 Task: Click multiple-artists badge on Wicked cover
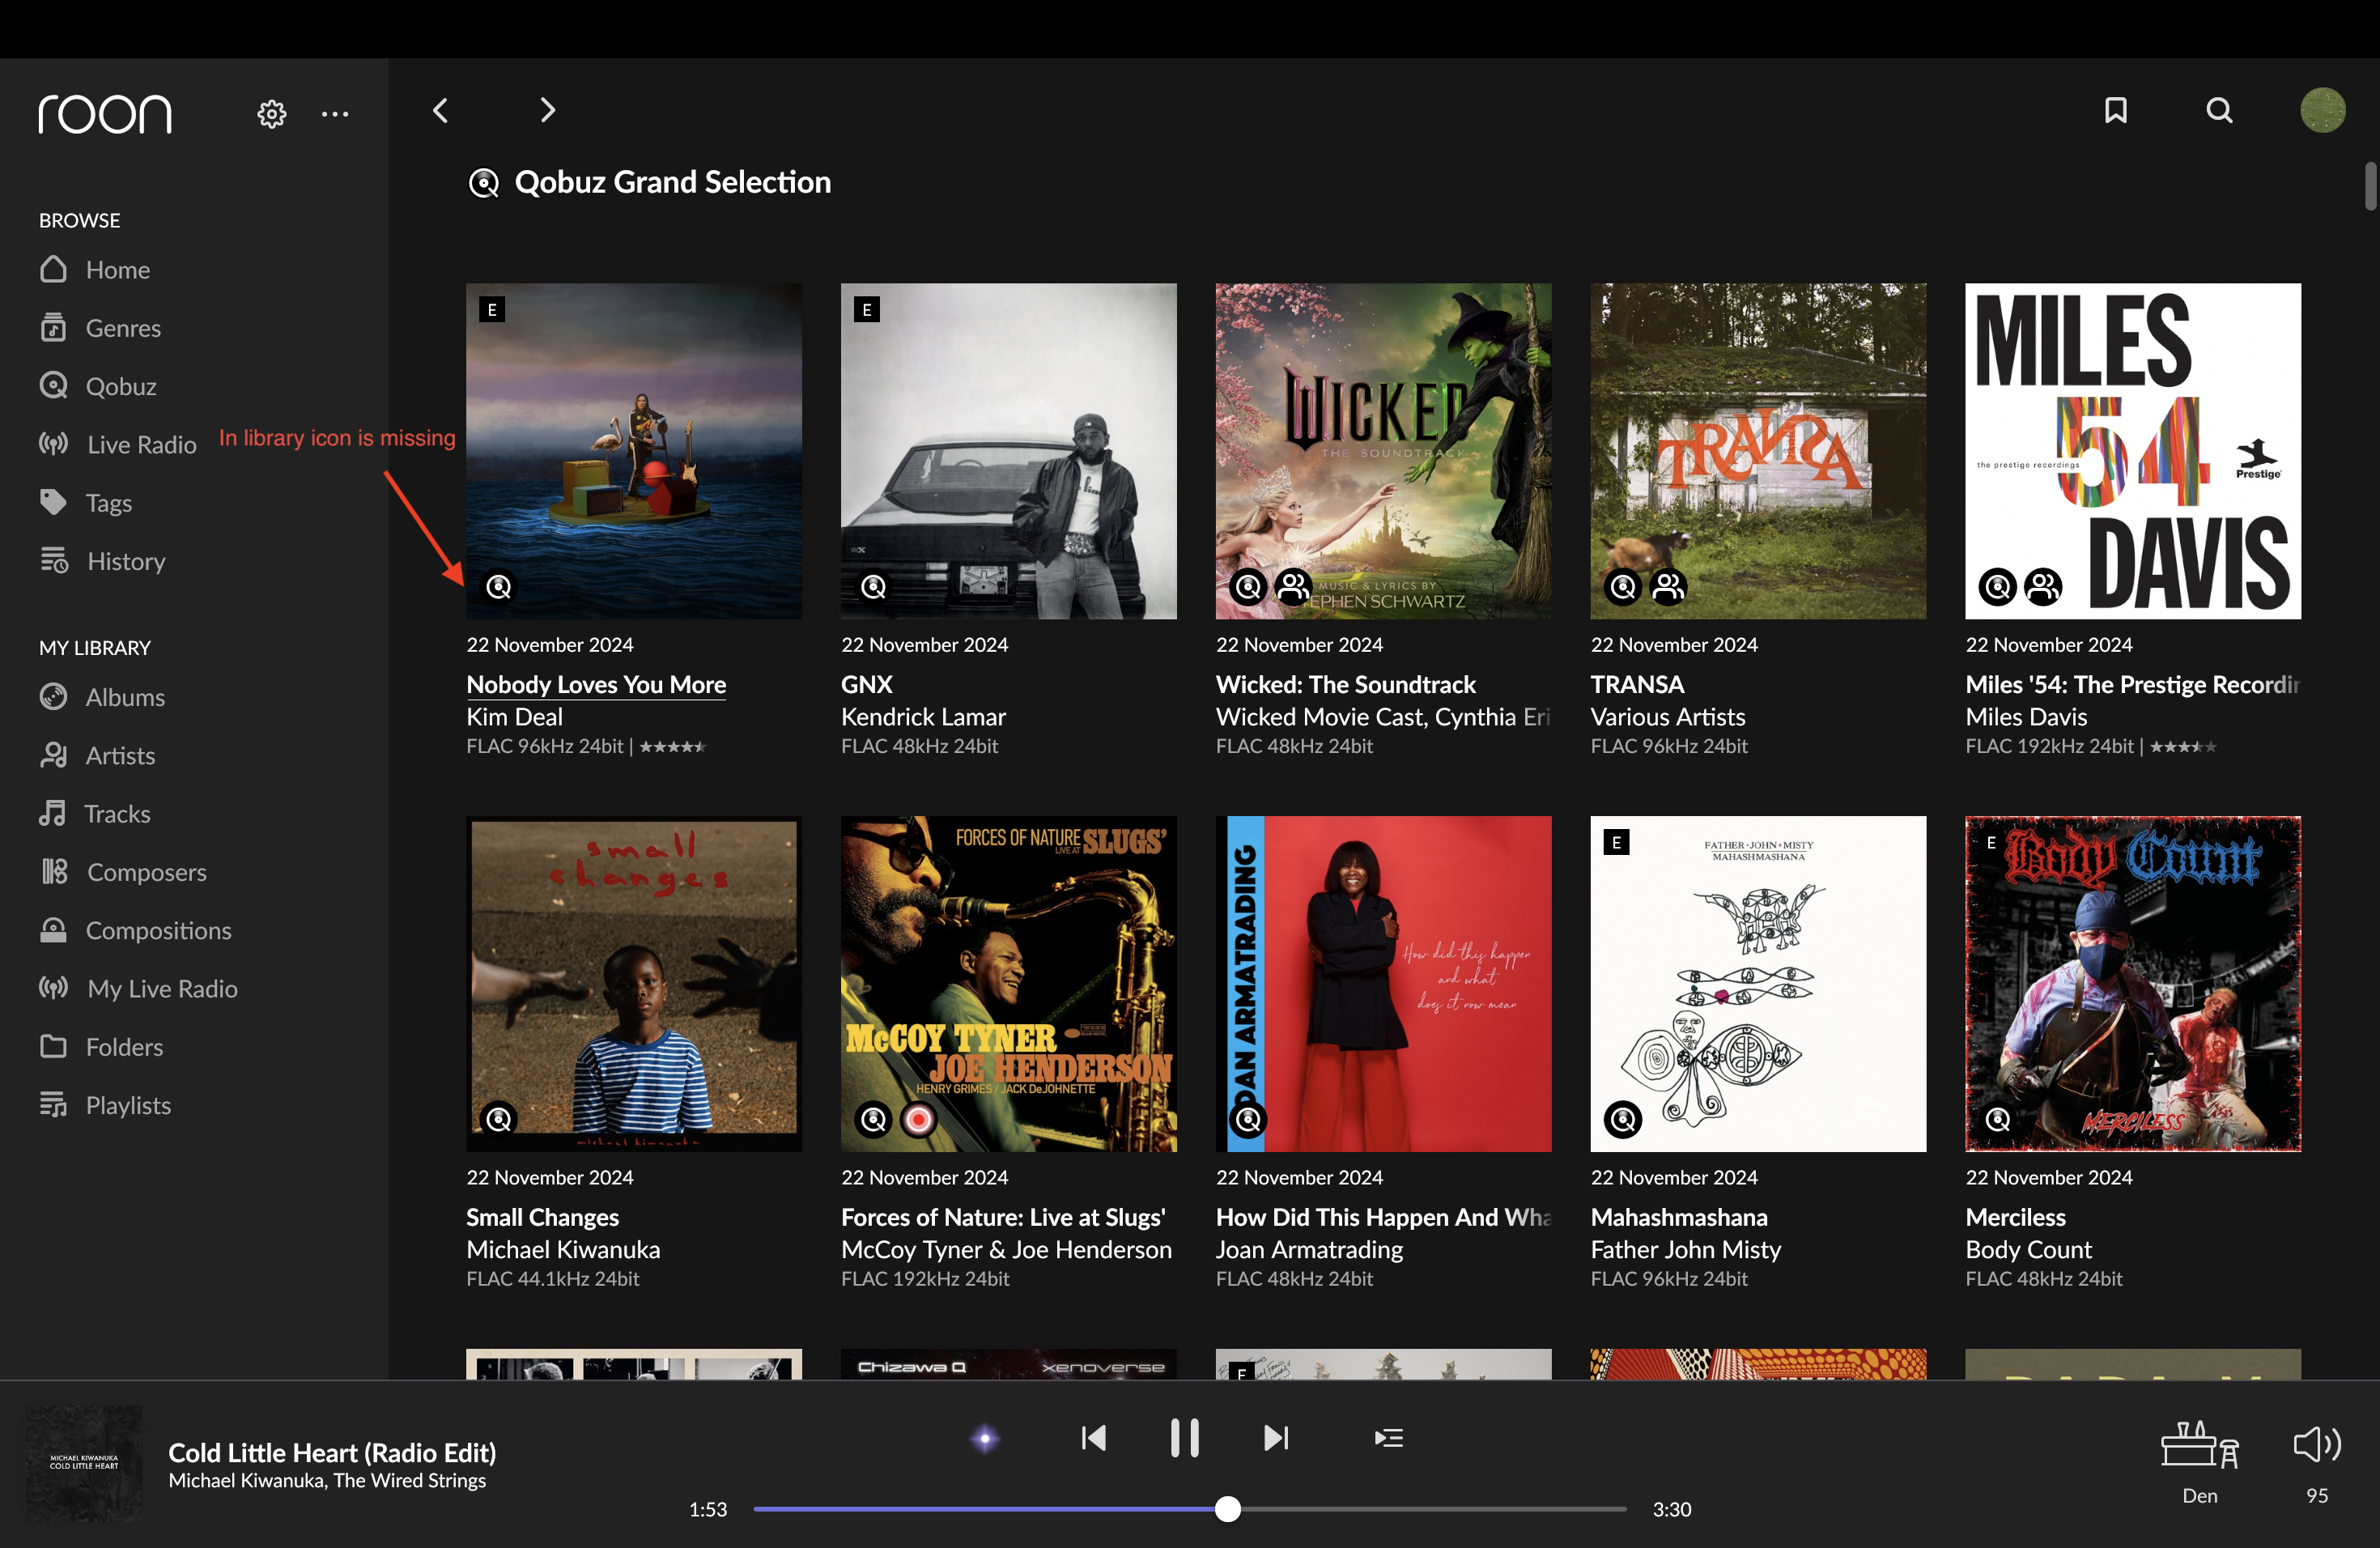(x=1293, y=586)
